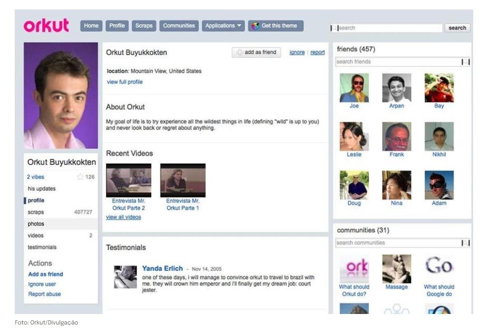Screen dimensions: 479x335
Task: Click the search button at top right
Action: tap(457, 28)
